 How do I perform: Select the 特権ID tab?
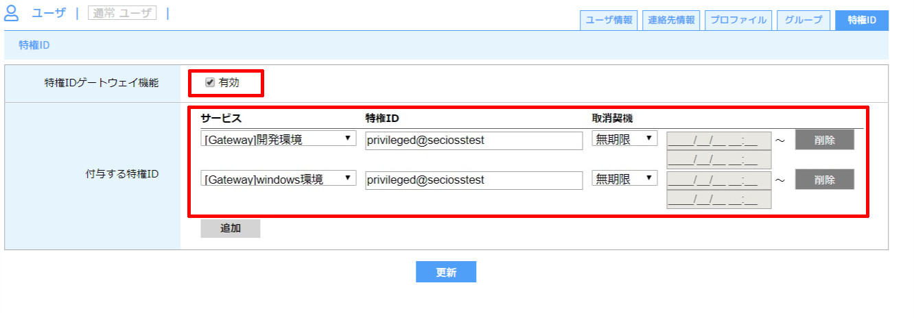862,20
